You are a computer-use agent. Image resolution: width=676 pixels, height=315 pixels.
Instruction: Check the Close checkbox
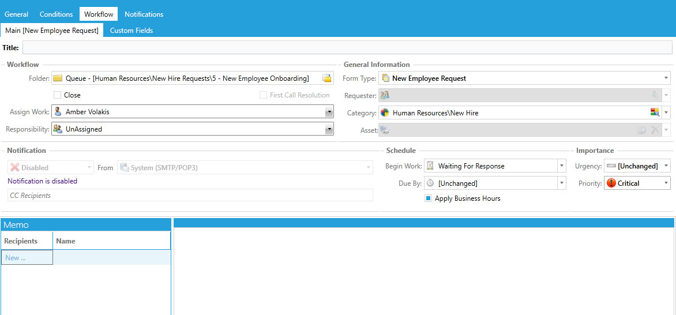(57, 95)
